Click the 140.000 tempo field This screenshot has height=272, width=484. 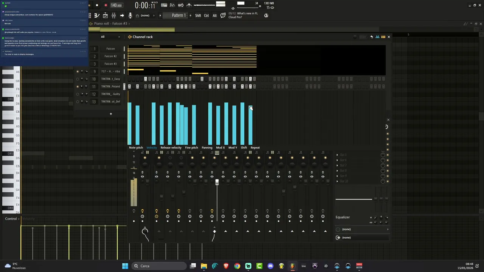pos(116,5)
